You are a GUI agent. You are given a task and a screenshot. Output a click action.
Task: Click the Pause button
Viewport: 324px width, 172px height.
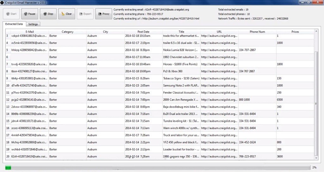tap(29, 14)
